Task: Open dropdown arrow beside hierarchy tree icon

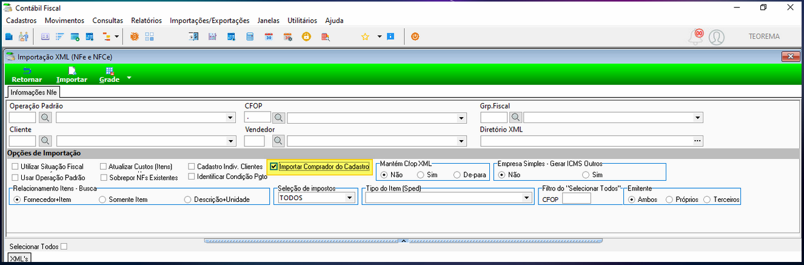Action: point(116,36)
